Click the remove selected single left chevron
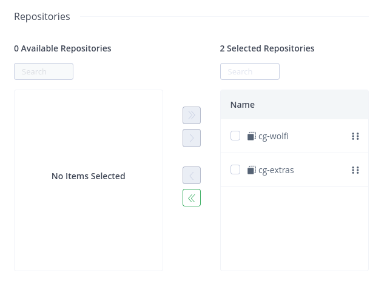390x293 pixels. pos(192,176)
